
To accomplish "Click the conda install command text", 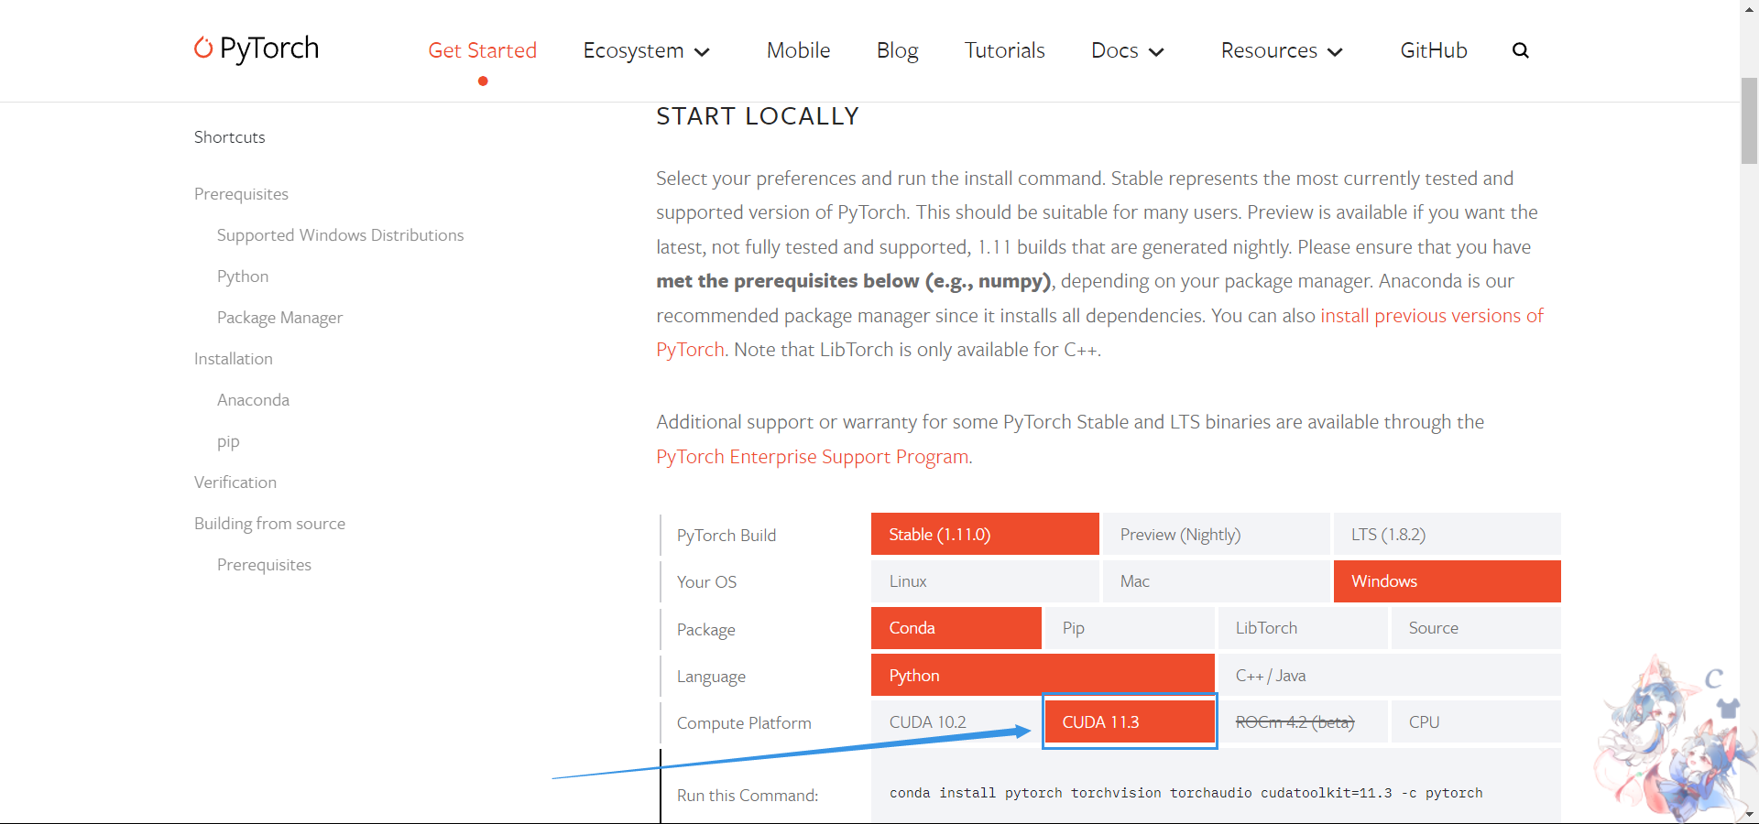I will coord(1185,793).
